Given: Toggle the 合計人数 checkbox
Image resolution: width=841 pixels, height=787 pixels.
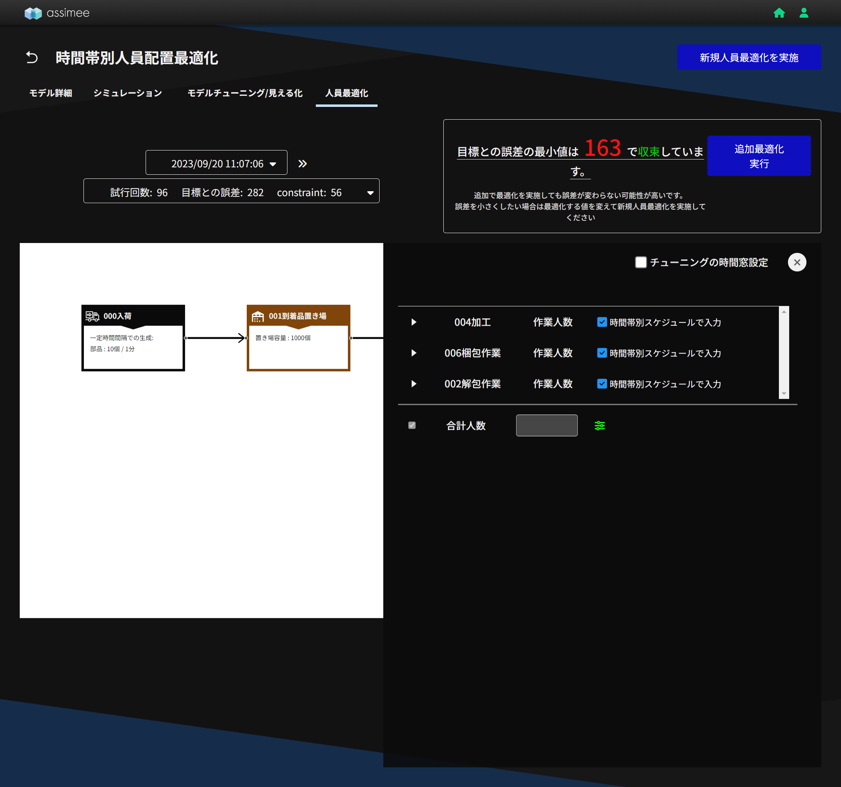Looking at the screenshot, I should tap(412, 426).
